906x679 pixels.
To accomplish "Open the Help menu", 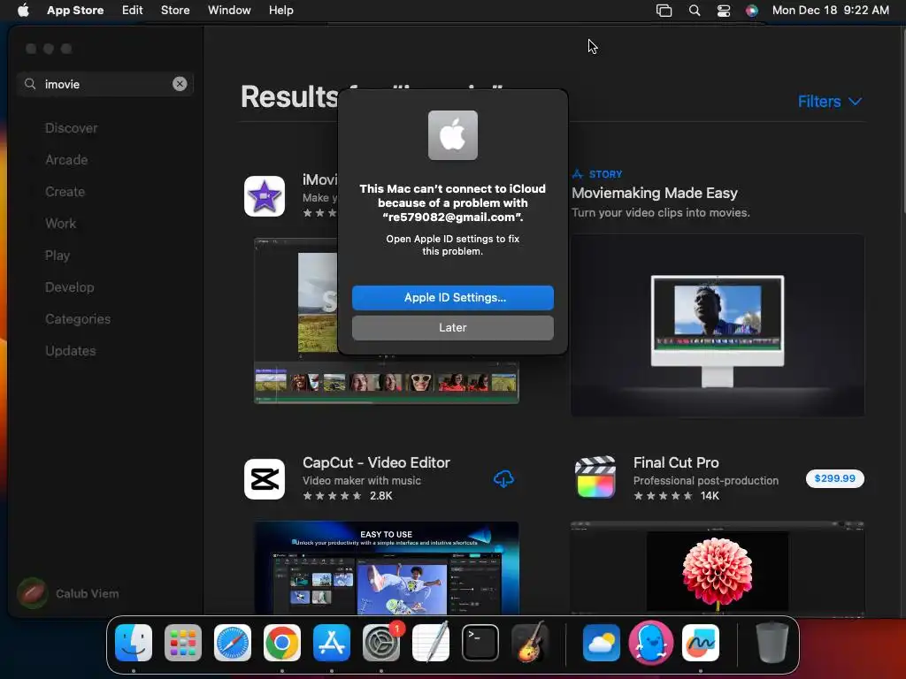I will [280, 10].
